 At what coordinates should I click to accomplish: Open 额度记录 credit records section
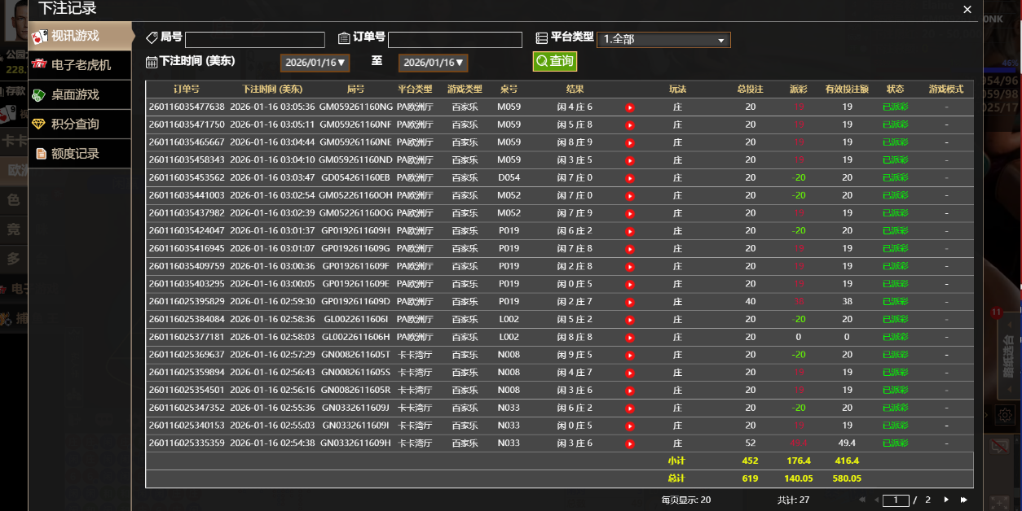[x=79, y=153]
